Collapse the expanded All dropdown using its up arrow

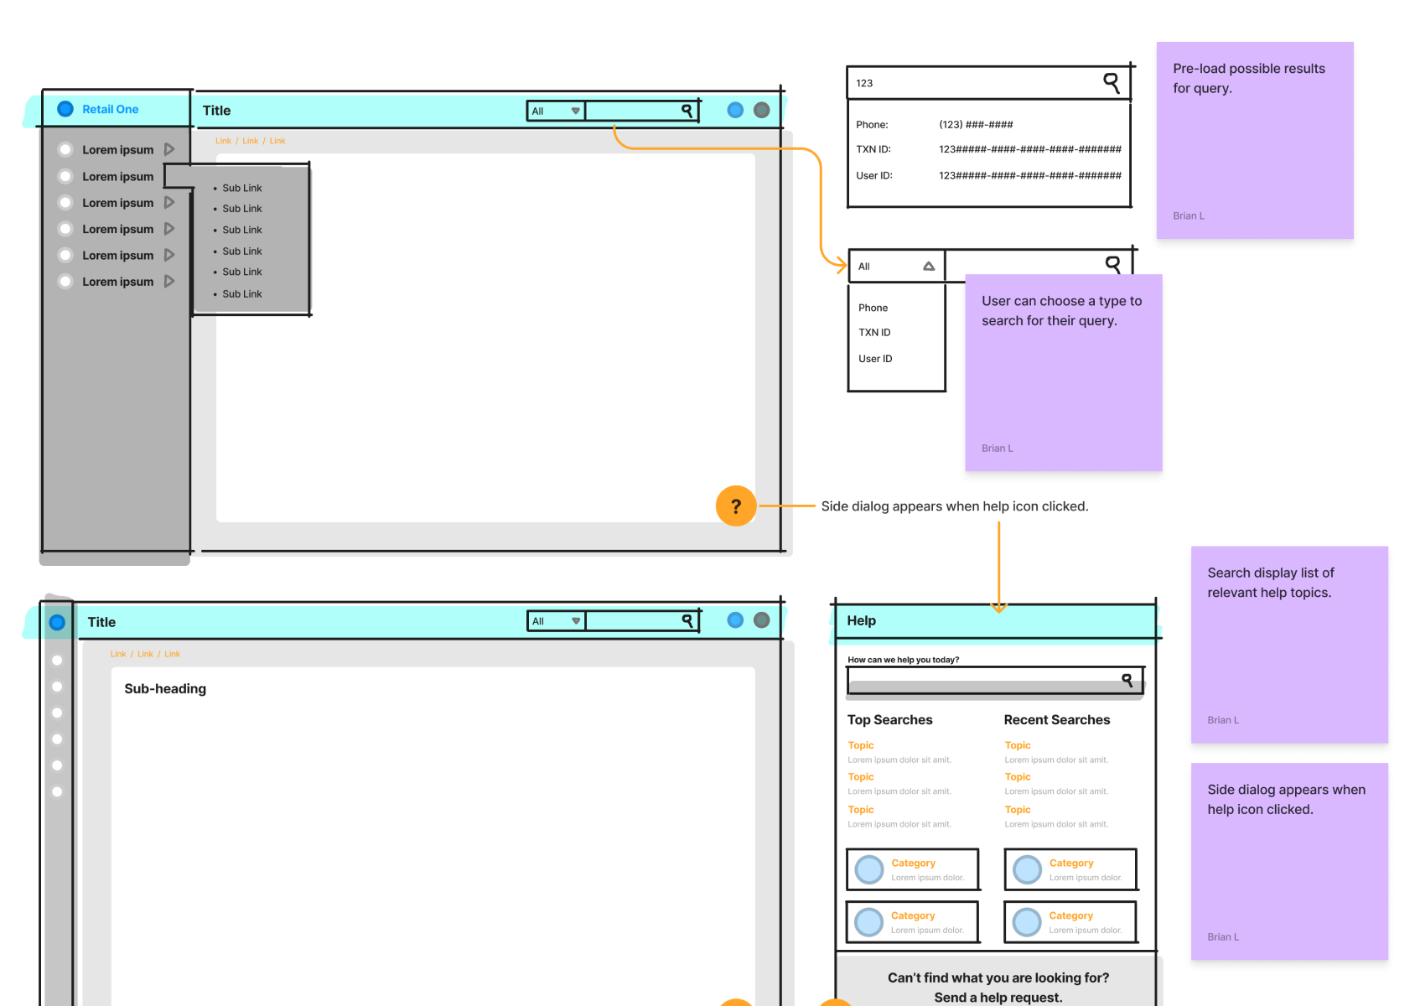(929, 267)
